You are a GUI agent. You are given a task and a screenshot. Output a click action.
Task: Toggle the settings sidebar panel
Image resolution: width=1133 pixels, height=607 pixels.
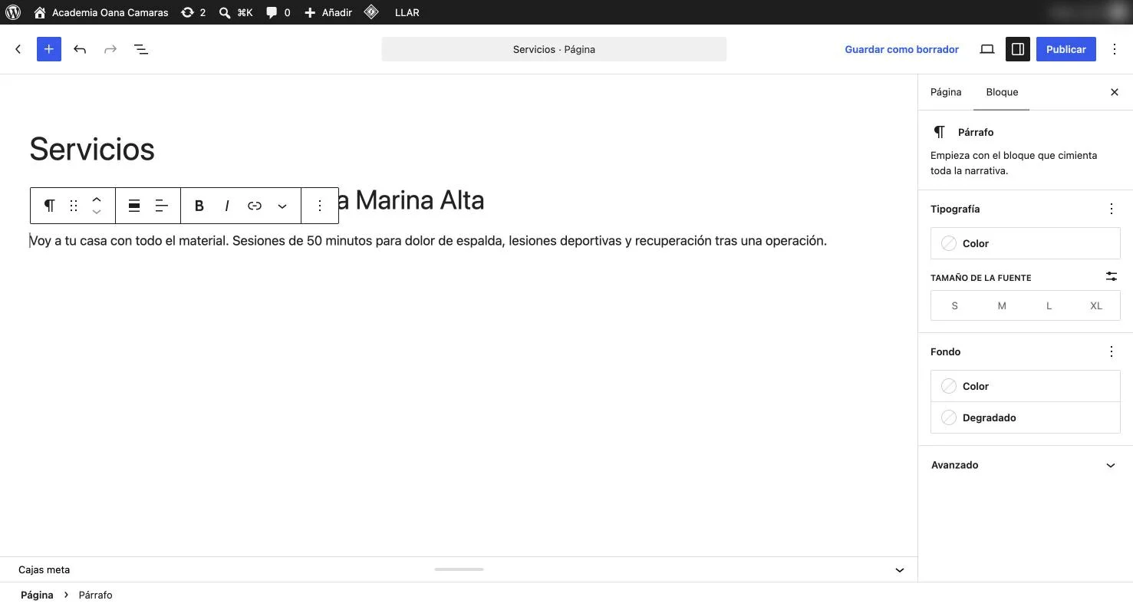click(1018, 49)
